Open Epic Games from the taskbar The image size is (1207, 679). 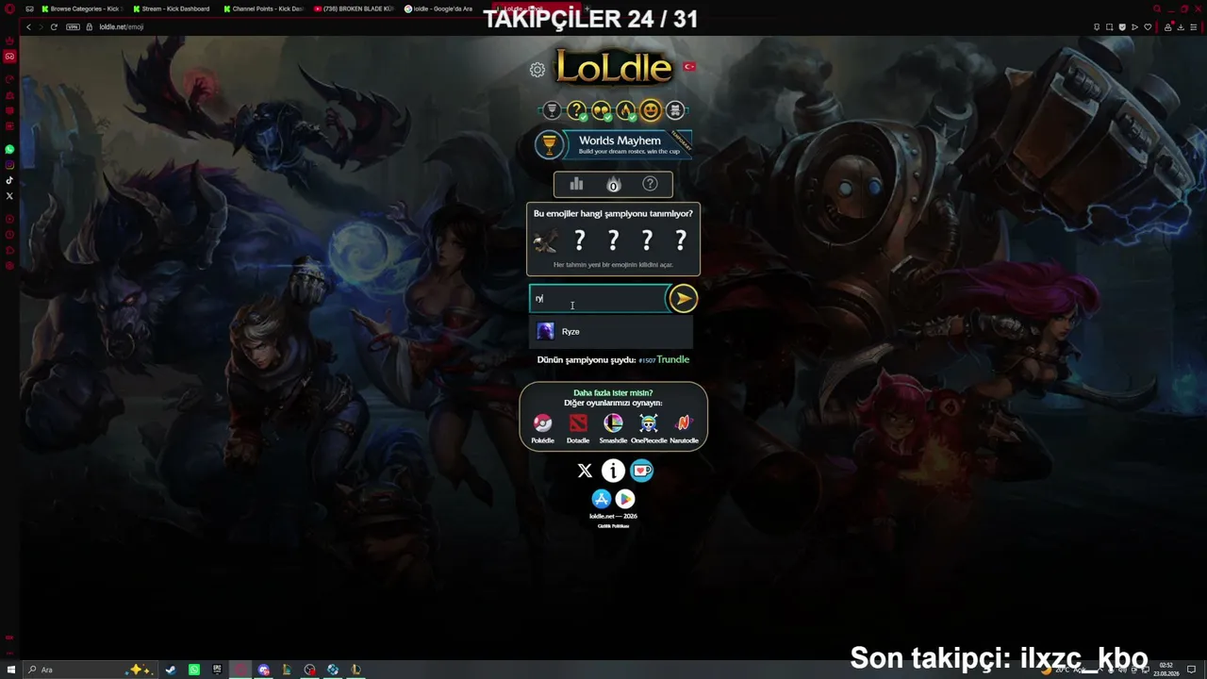(x=217, y=670)
